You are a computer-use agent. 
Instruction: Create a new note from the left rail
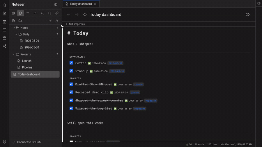(x=4, y=13)
